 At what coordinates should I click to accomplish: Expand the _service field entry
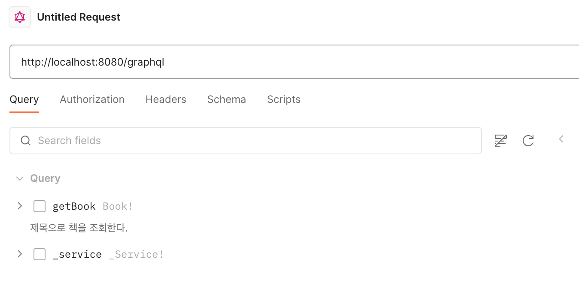[x=19, y=254]
